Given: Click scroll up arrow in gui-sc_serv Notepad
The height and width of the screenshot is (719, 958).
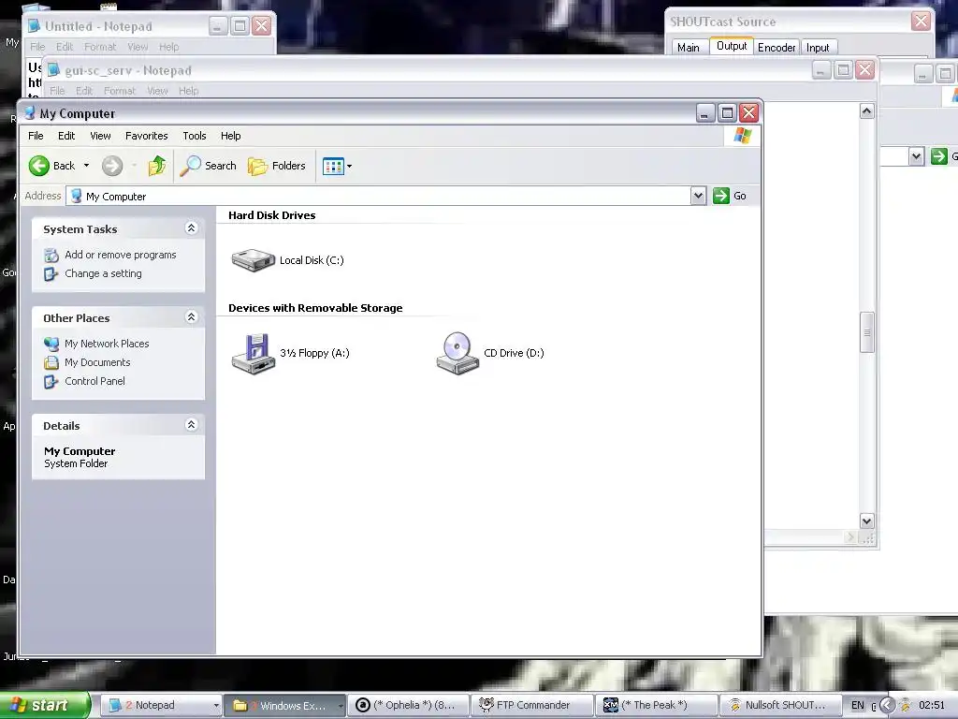Looking at the screenshot, I should coord(866,111).
